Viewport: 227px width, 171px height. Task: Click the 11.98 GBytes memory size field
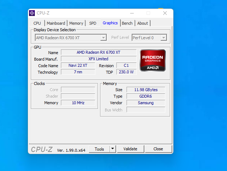tap(146, 90)
